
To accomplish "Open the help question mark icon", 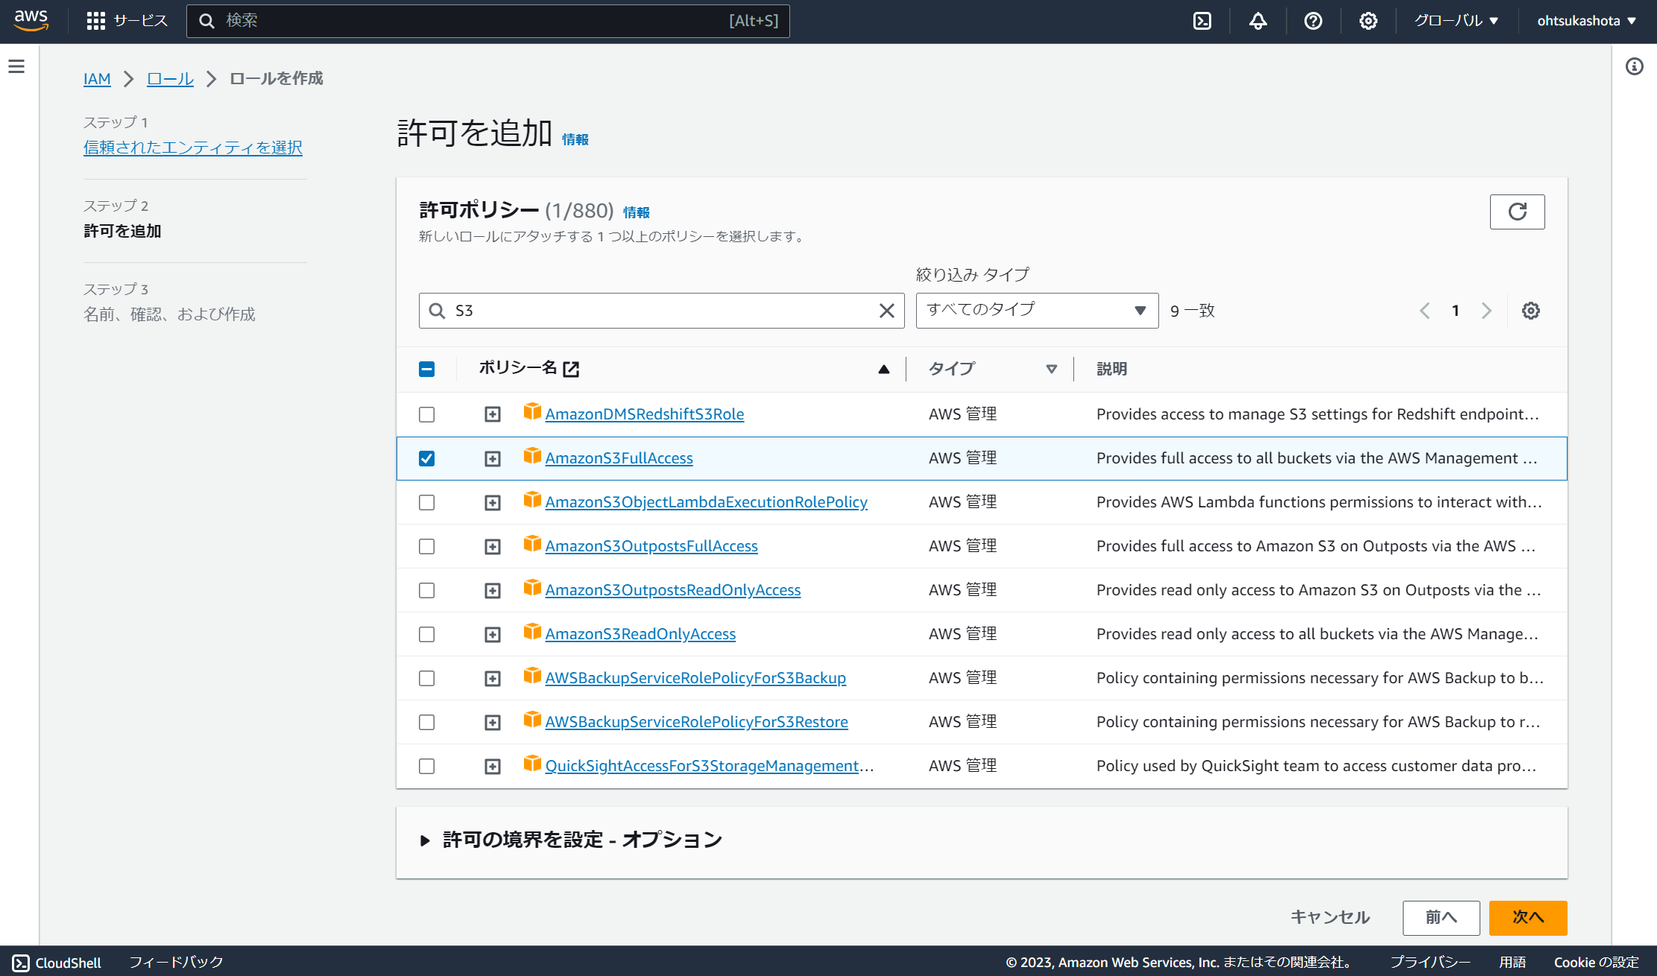I will click(x=1313, y=20).
